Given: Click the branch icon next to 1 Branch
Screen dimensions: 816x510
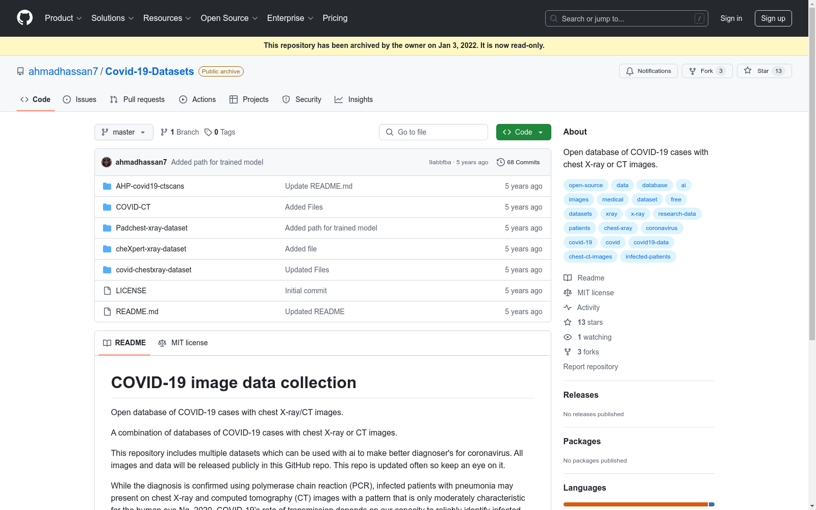Looking at the screenshot, I should (x=164, y=132).
